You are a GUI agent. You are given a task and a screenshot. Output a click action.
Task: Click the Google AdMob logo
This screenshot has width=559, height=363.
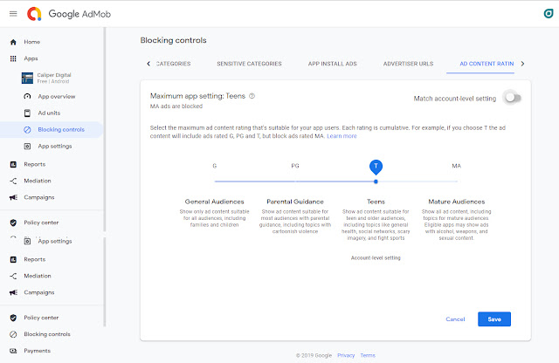click(x=69, y=14)
